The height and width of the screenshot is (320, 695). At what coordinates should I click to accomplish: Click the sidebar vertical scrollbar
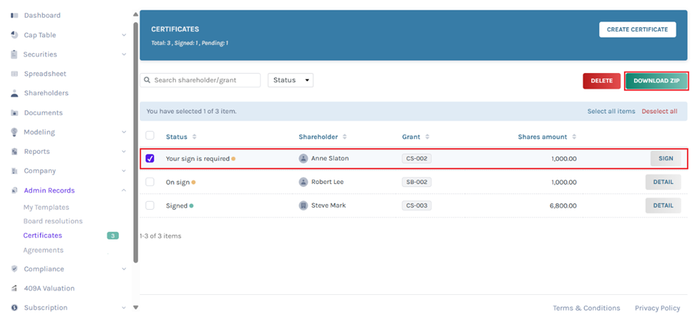[135, 142]
